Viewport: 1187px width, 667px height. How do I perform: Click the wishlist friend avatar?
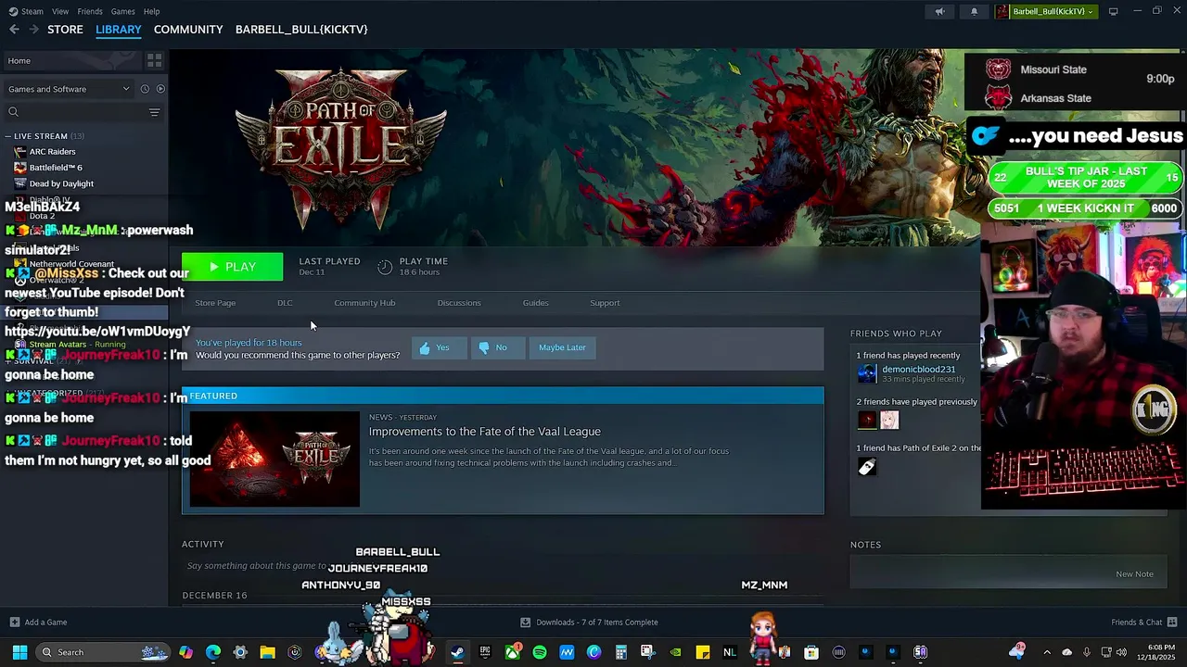867,467
